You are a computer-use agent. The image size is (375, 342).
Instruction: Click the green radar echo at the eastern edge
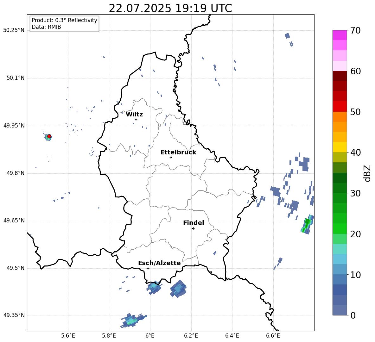pos(307,224)
